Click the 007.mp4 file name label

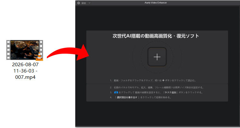[x=25, y=71]
